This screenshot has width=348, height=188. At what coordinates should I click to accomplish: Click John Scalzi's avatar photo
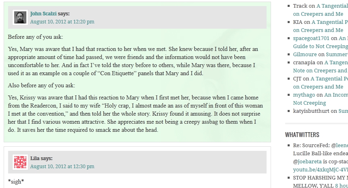tap(20, 17)
